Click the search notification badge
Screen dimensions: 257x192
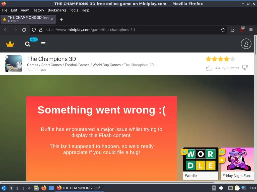(34, 39)
